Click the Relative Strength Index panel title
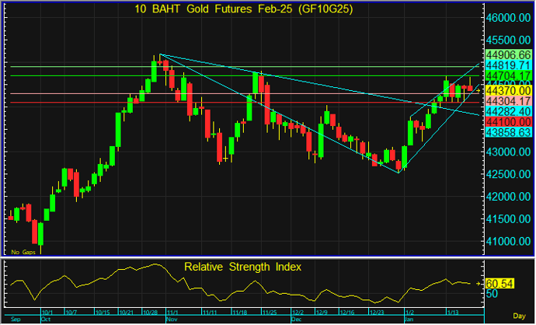The image size is (536, 325). (x=242, y=267)
